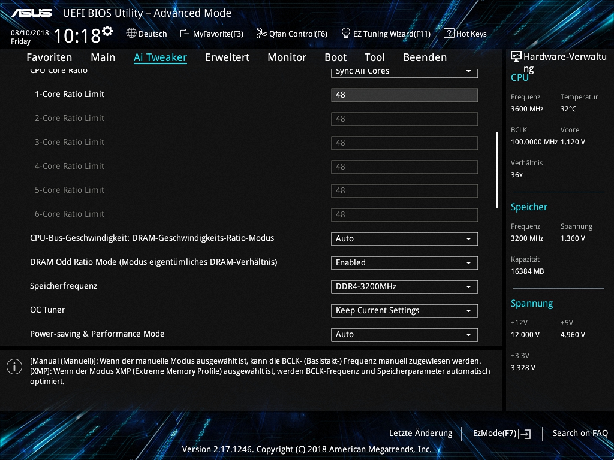Click the CPU frequency value 3600 MHz
This screenshot has height=460, width=614.
pyautogui.click(x=527, y=109)
